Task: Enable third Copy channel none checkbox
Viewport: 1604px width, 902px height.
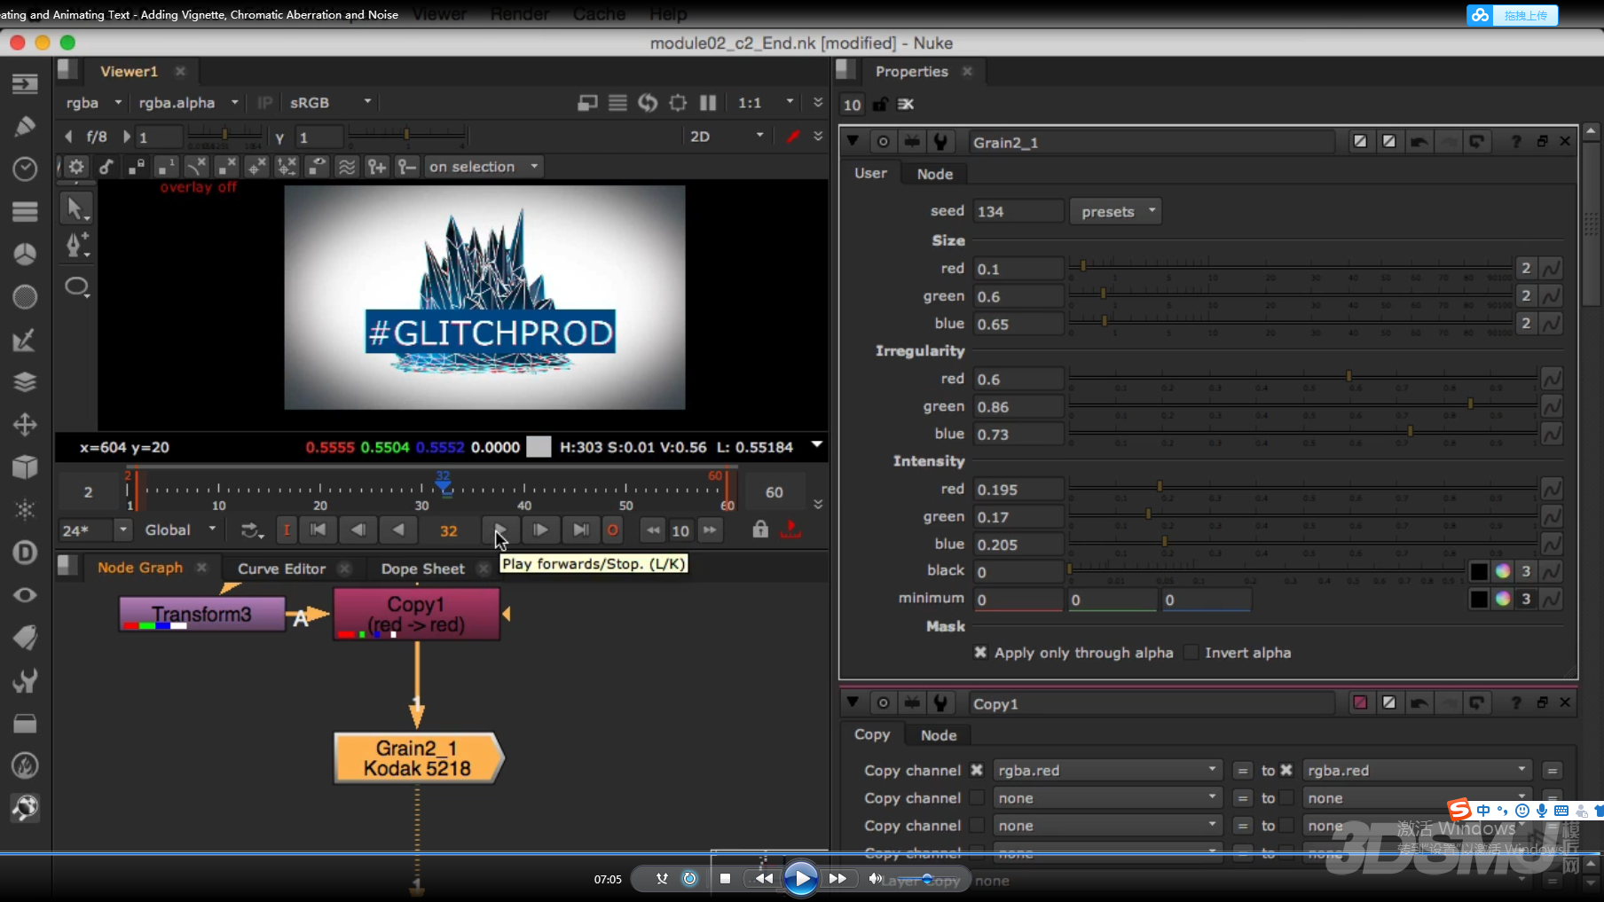Action: (x=977, y=826)
